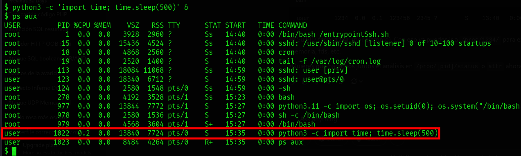Click PID value 113
Image resolution: width=521 pixels, height=156 pixels.
pyautogui.click(x=63, y=70)
